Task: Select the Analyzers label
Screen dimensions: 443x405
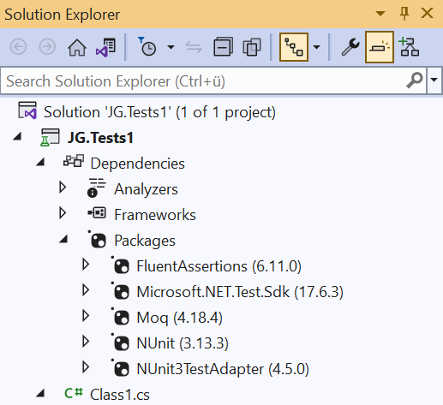Action: point(146,189)
